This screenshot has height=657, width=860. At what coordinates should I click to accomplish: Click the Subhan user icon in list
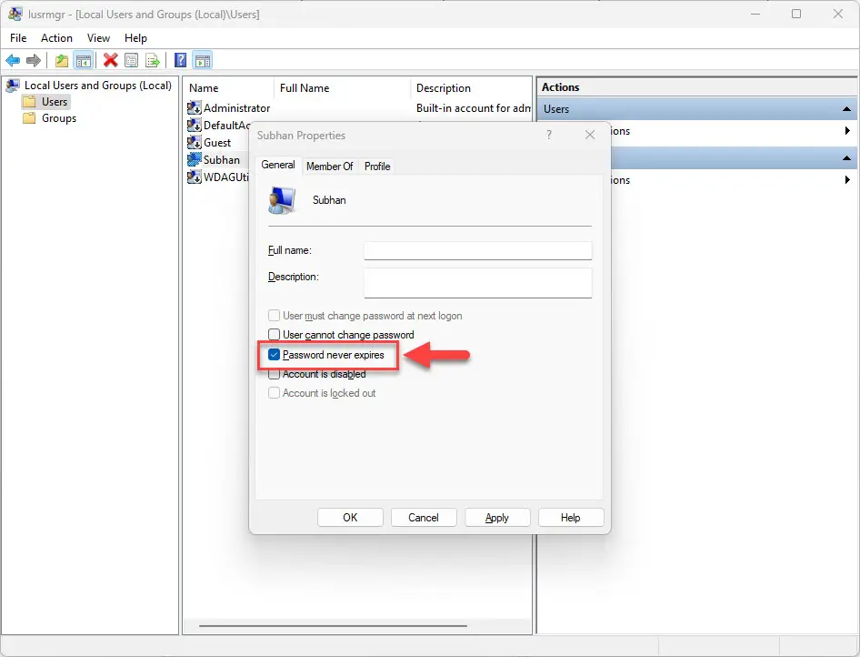[195, 160]
